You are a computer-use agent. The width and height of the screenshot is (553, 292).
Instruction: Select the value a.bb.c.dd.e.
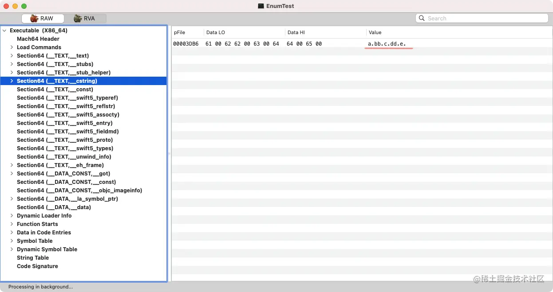(387, 44)
